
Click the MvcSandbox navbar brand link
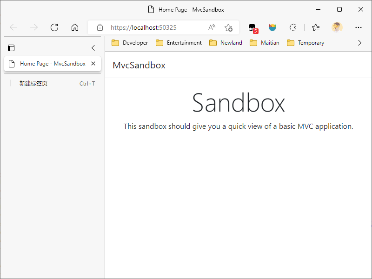(x=139, y=65)
